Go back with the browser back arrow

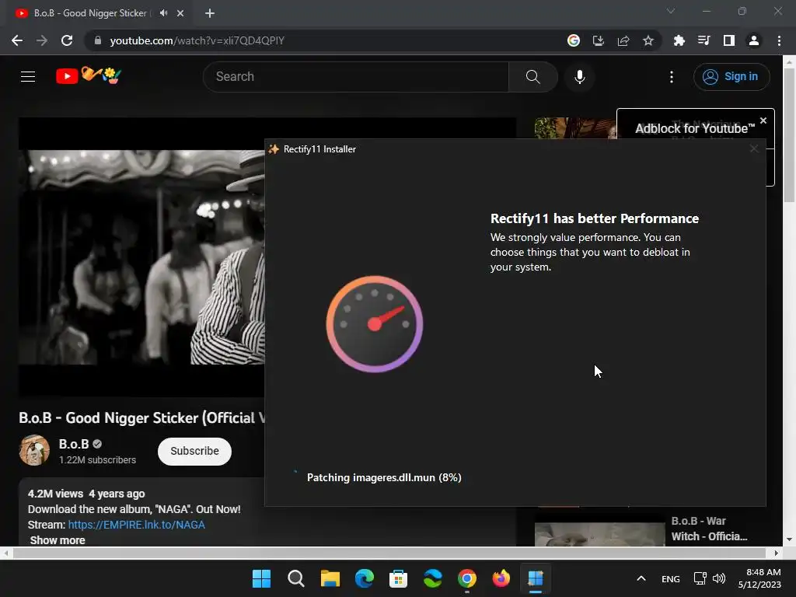click(17, 40)
